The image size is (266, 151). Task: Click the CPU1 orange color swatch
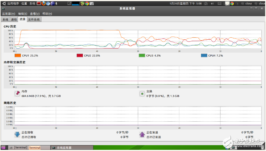18,56
